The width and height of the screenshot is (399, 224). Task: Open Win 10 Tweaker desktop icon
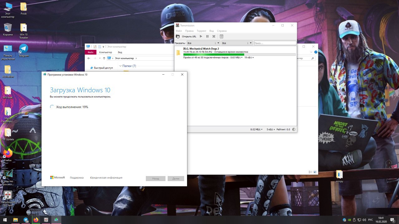(24, 31)
